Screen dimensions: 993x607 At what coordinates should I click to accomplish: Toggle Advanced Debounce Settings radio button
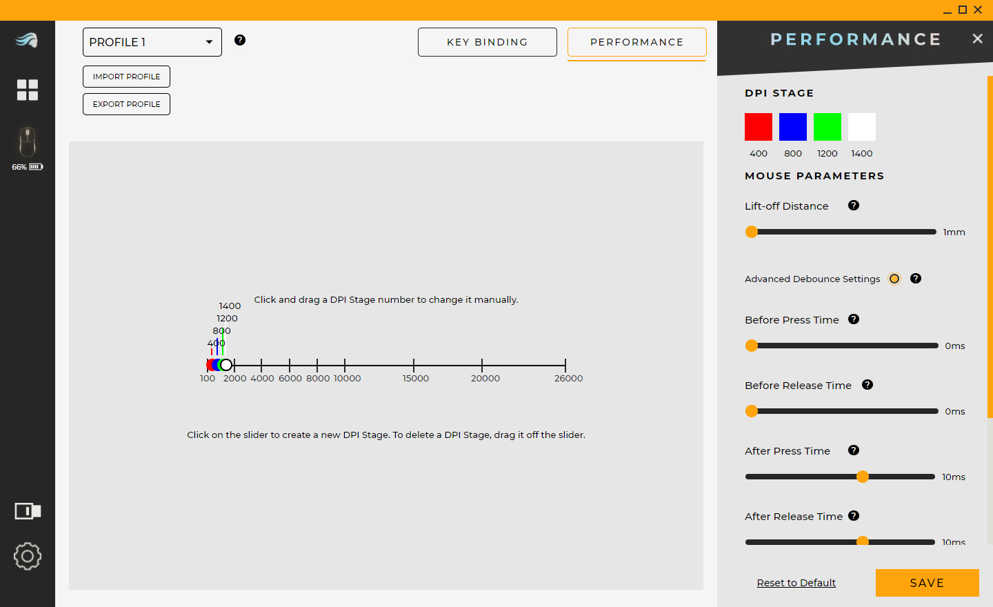894,279
